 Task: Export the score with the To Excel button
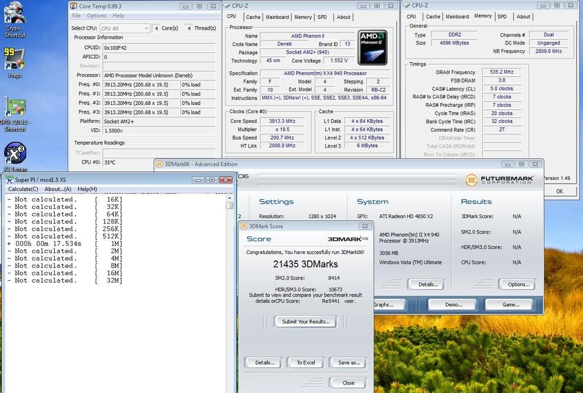tap(306, 362)
